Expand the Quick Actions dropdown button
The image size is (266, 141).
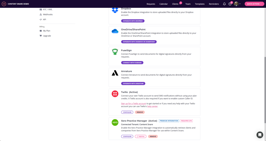pos(254,4)
